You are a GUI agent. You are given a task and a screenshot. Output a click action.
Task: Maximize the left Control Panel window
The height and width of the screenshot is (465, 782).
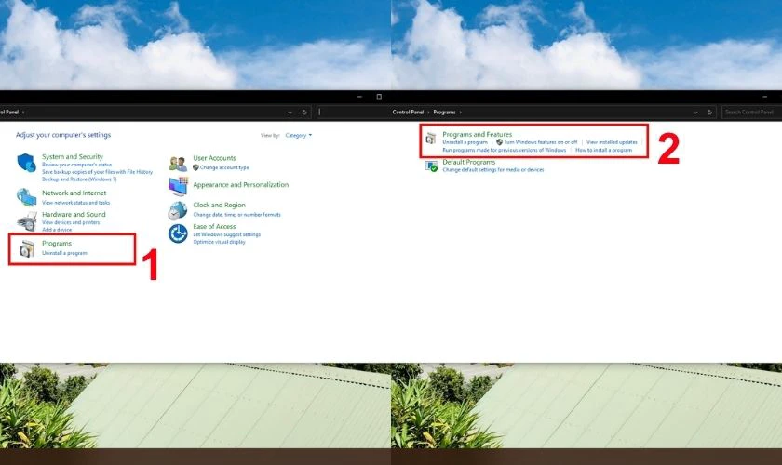(x=379, y=97)
